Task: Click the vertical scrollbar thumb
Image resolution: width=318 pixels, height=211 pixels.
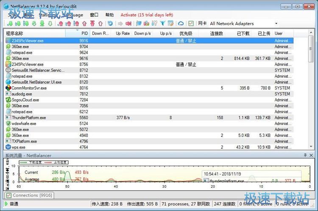Action: [x=311, y=49]
